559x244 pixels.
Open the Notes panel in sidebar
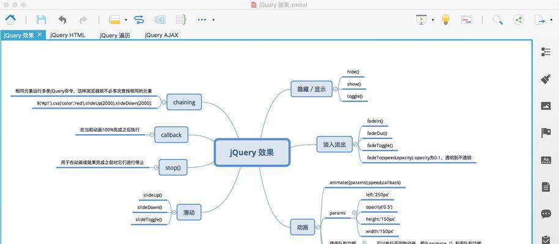coord(546,187)
